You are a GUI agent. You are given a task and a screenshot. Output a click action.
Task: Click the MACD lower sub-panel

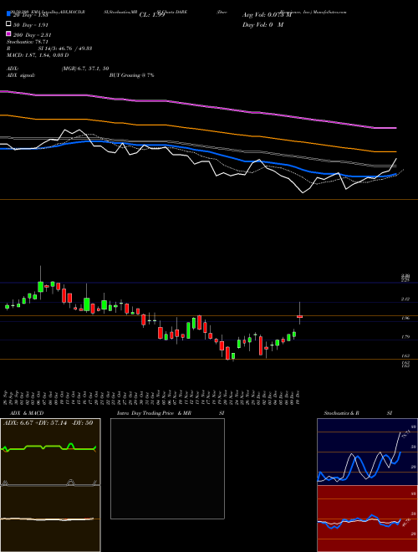tap(50, 519)
